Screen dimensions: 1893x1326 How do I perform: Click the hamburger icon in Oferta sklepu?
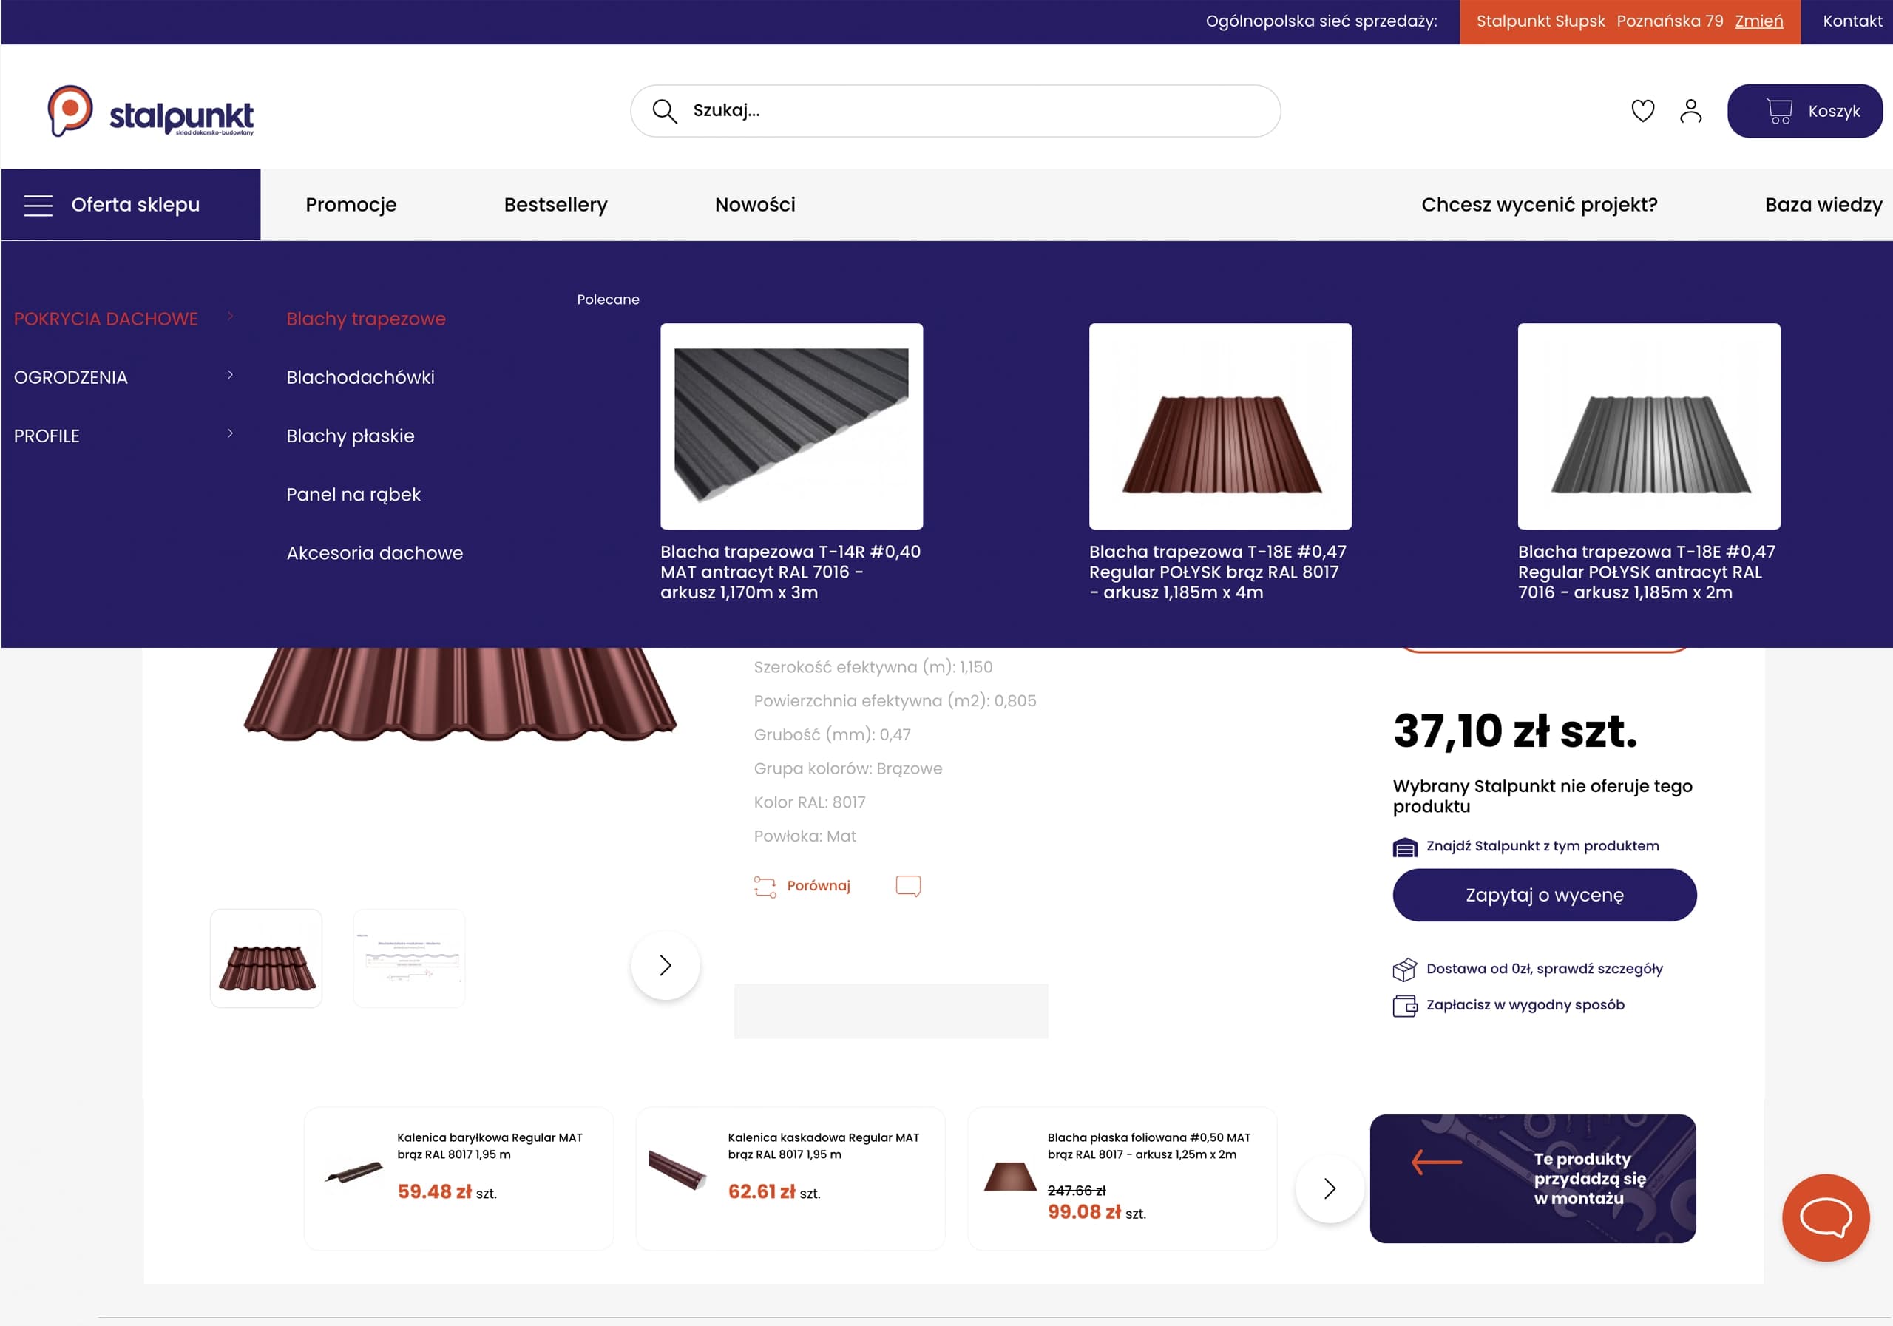pyautogui.click(x=38, y=206)
